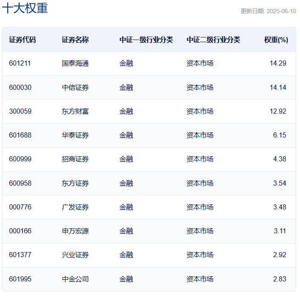Click 金融 in the 兴业证券 row
This screenshot has width=300, height=298.
126,255
